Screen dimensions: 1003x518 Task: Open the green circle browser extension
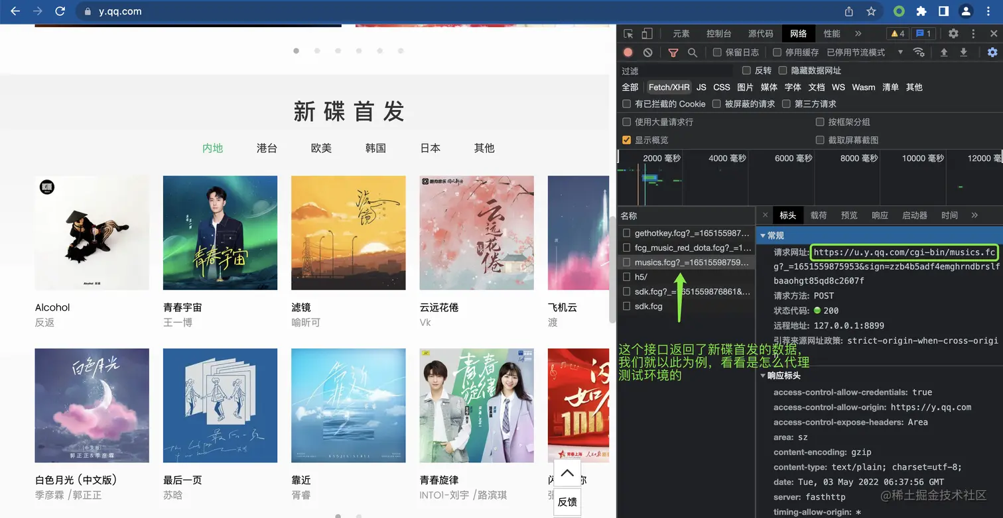point(899,11)
